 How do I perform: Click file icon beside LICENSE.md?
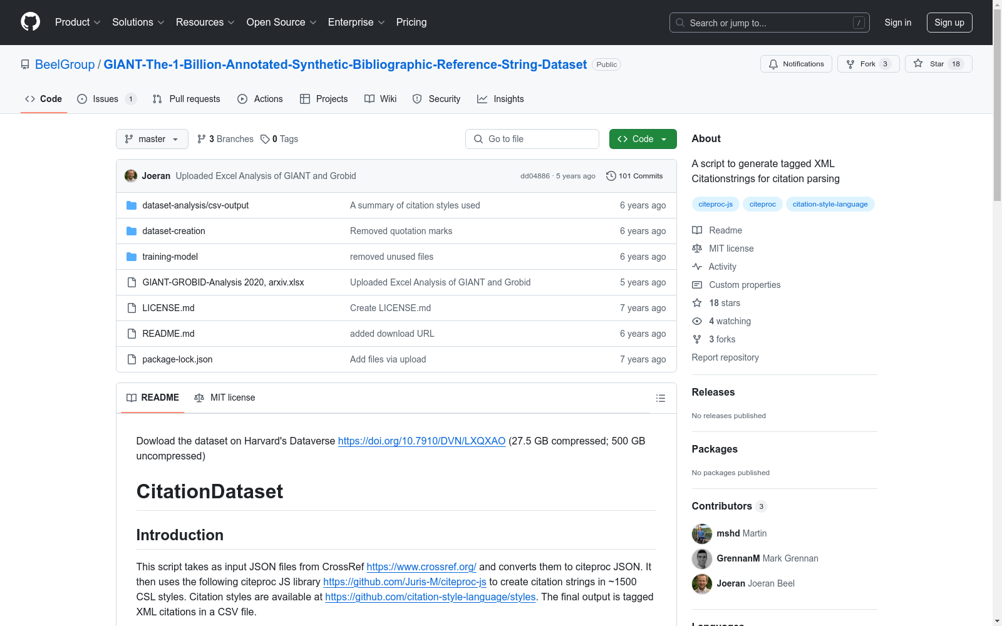click(x=132, y=308)
